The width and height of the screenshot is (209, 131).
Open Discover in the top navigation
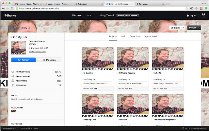click(x=77, y=15)
